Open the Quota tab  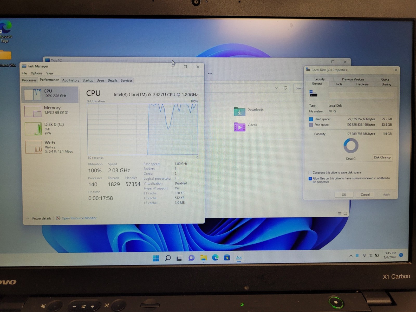coord(385,79)
